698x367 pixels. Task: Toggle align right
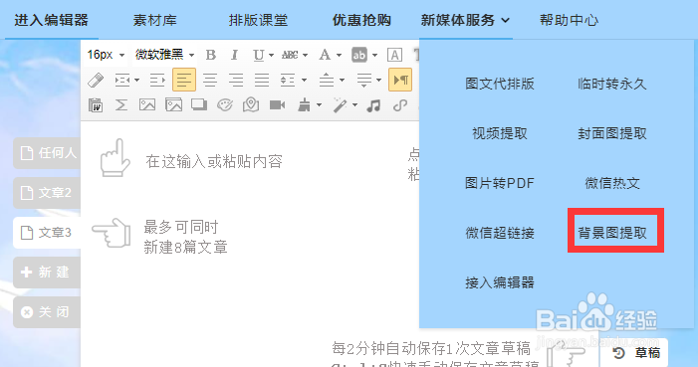coord(236,81)
